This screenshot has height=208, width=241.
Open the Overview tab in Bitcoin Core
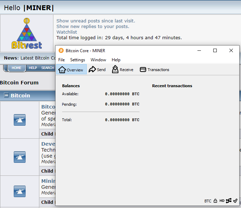pos(71,70)
